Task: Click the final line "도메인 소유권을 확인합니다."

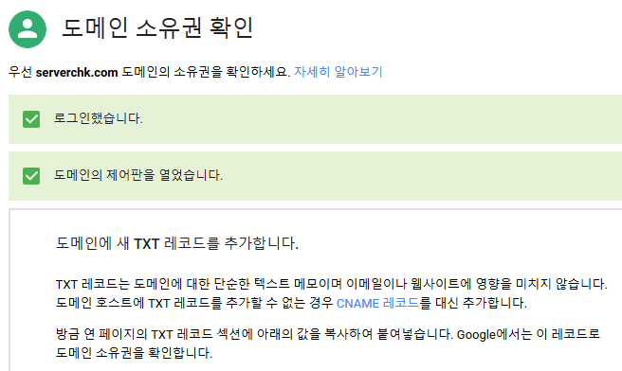Action: pyautogui.click(x=134, y=353)
